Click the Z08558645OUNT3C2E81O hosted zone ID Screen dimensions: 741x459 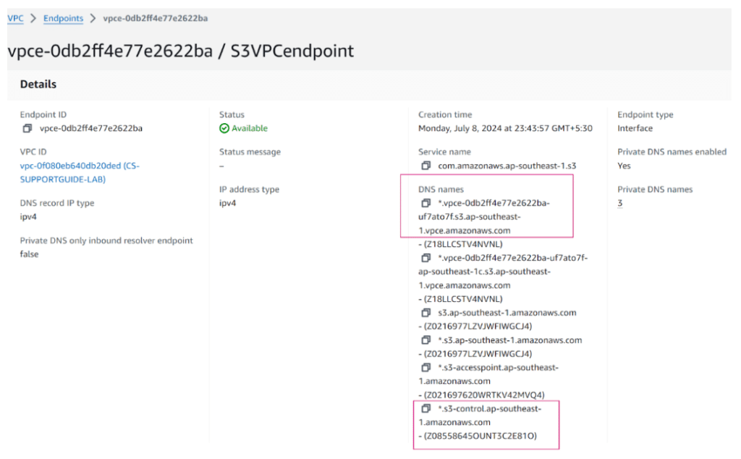tap(480, 436)
